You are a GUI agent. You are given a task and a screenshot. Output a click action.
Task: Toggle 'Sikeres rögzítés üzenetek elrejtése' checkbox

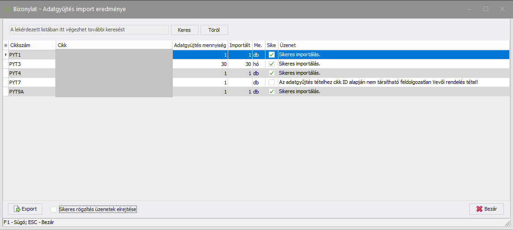point(54,209)
